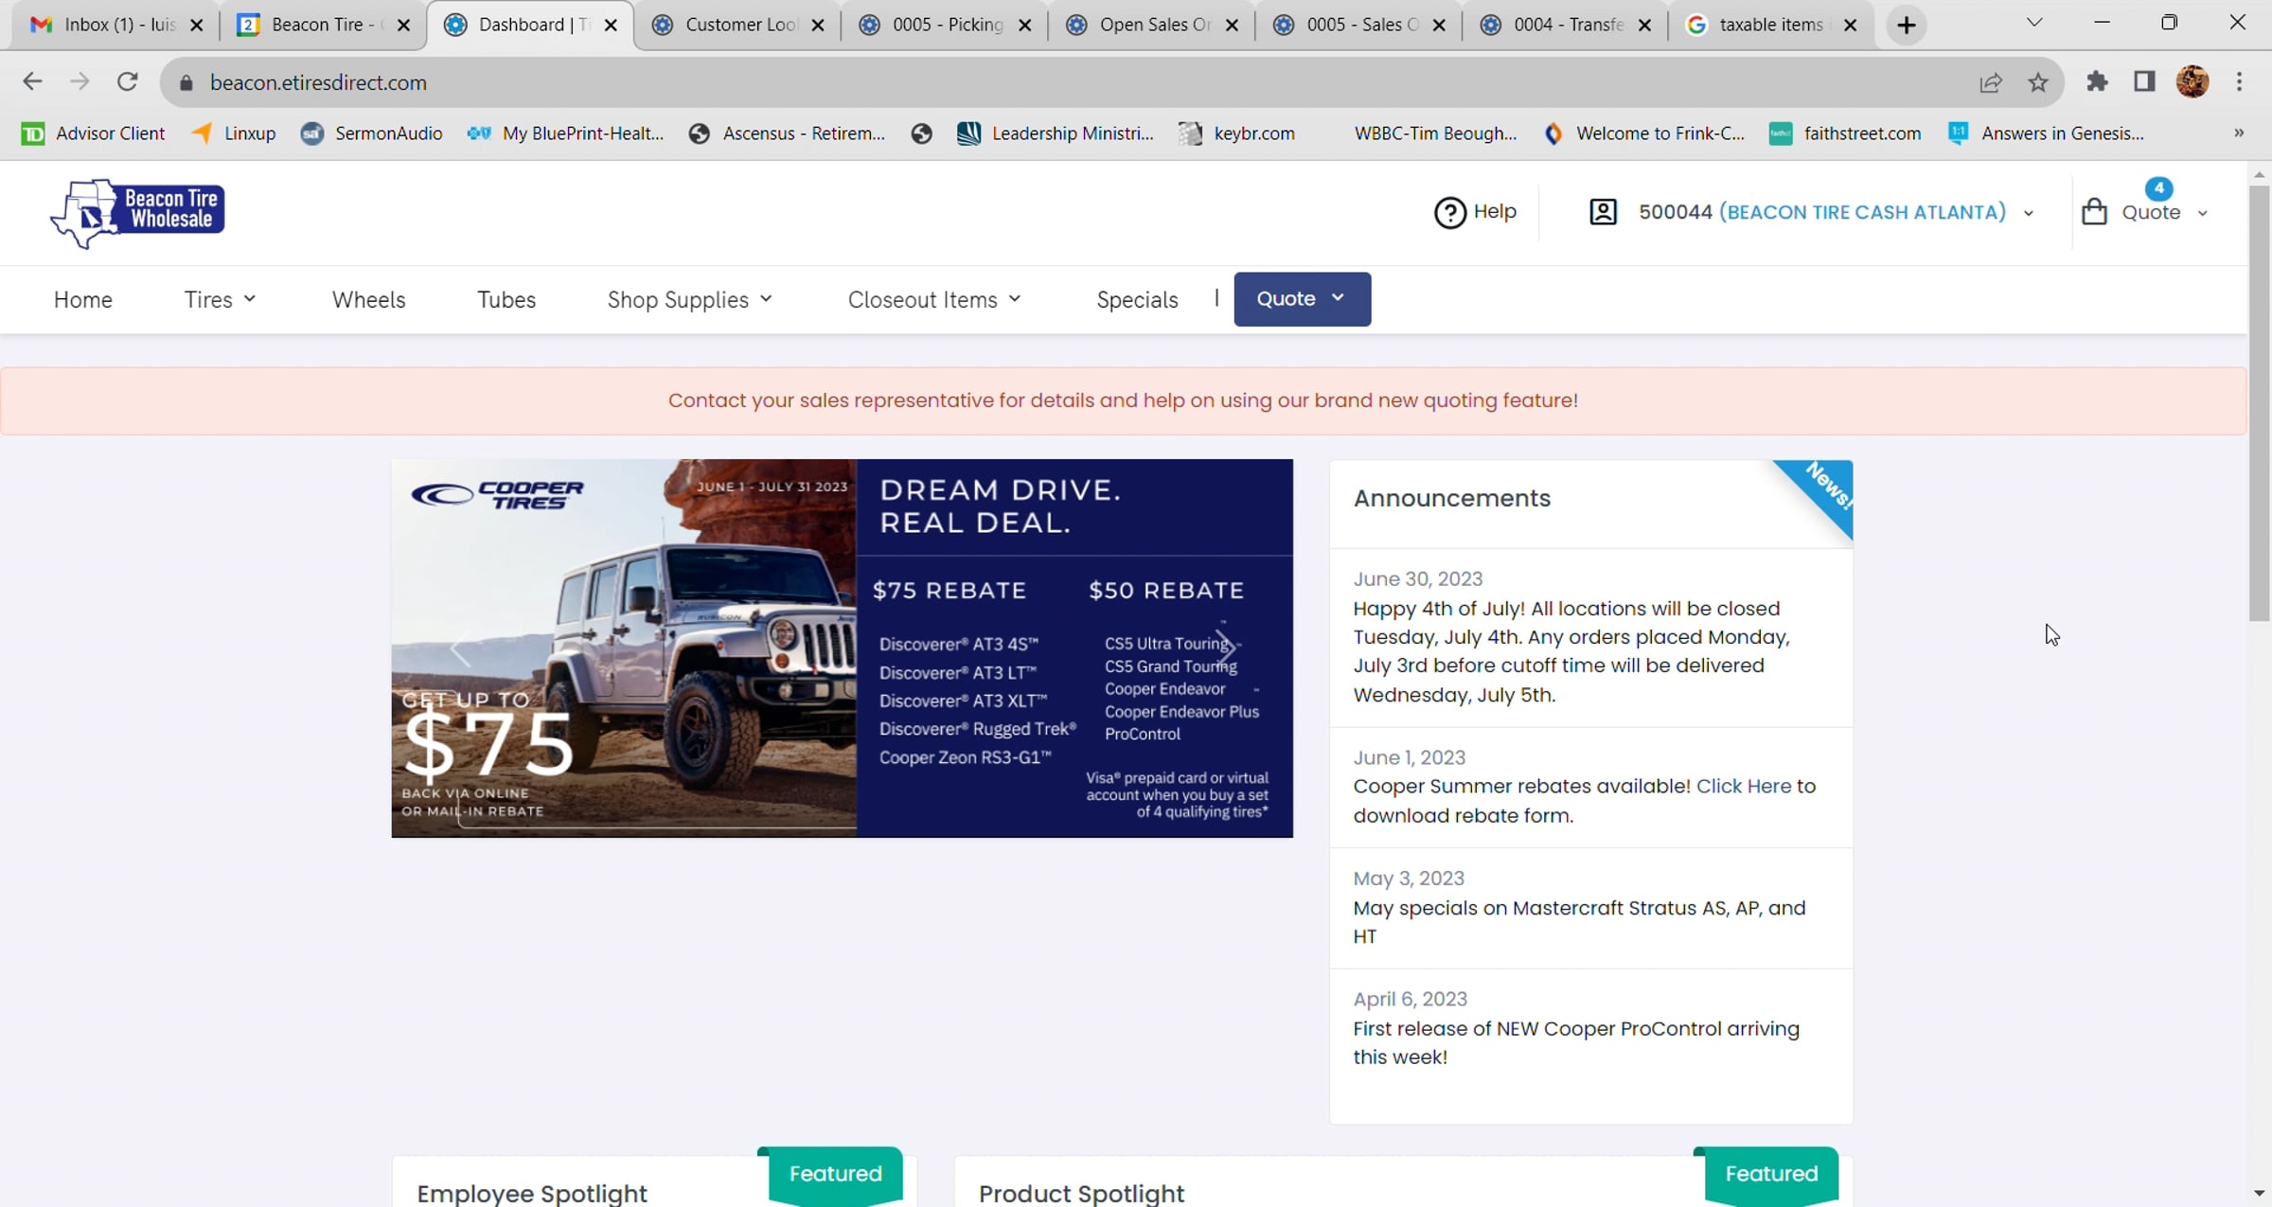This screenshot has height=1207, width=2272.
Task: Expand the Closeout Items dropdown
Action: [933, 299]
